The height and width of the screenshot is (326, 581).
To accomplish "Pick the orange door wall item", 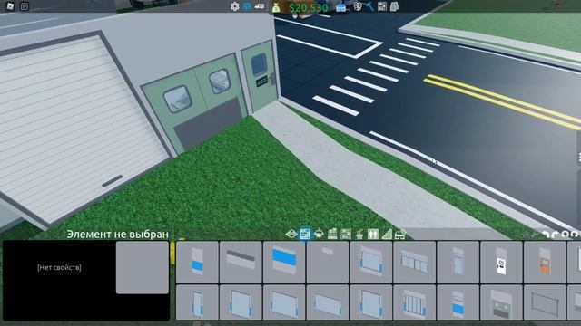I will point(545,262).
